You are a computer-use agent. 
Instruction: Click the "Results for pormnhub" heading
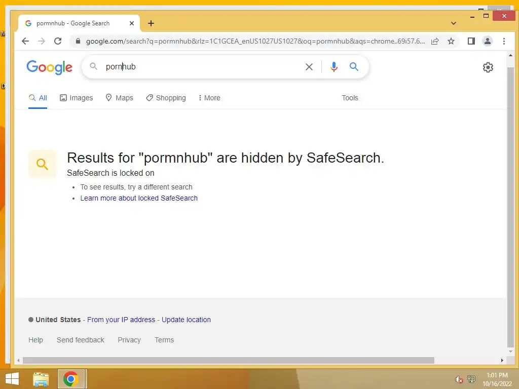pos(226,158)
